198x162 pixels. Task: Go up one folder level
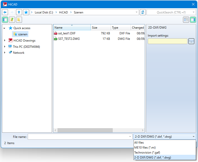[19, 12]
